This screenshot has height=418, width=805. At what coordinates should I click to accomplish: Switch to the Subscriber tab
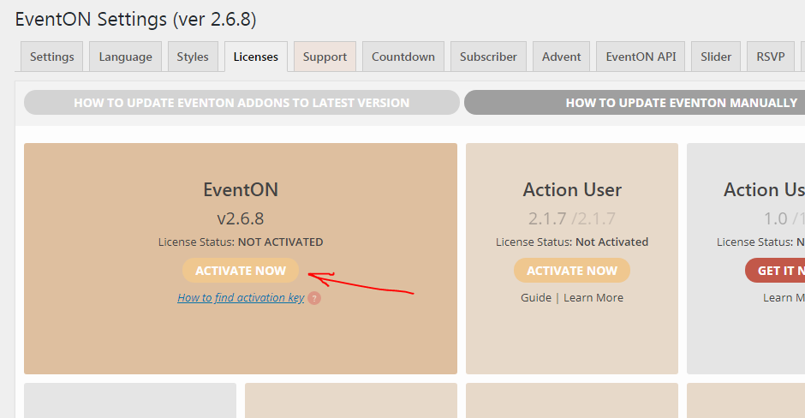tap(488, 57)
